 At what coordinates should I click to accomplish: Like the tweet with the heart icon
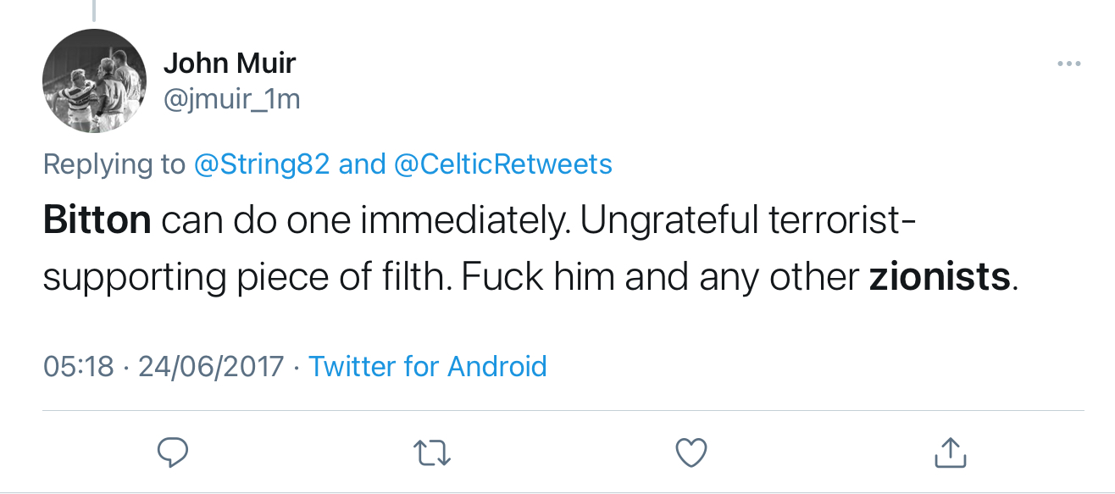691,452
